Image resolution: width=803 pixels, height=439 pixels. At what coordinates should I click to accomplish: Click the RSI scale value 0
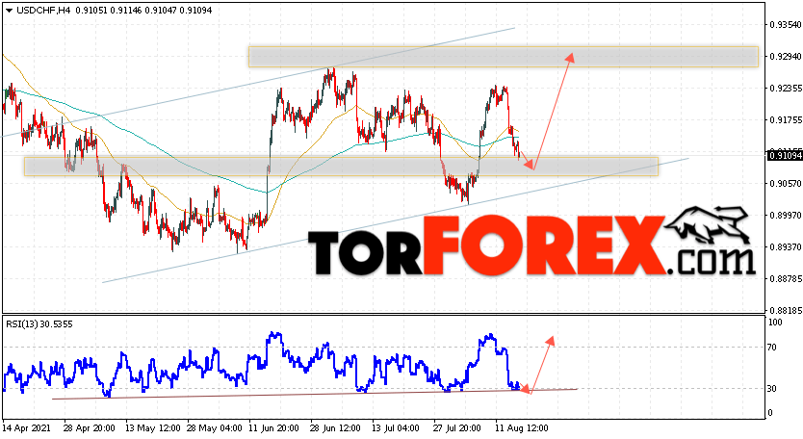[x=771, y=413]
